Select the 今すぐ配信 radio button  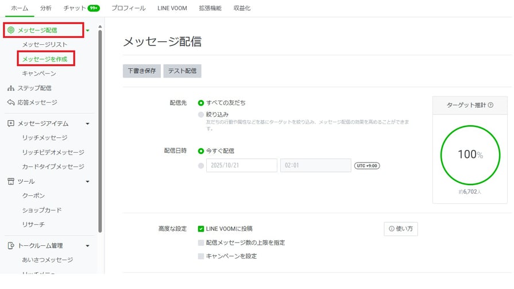201,151
